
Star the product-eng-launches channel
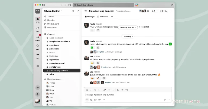[x=86, y=11]
